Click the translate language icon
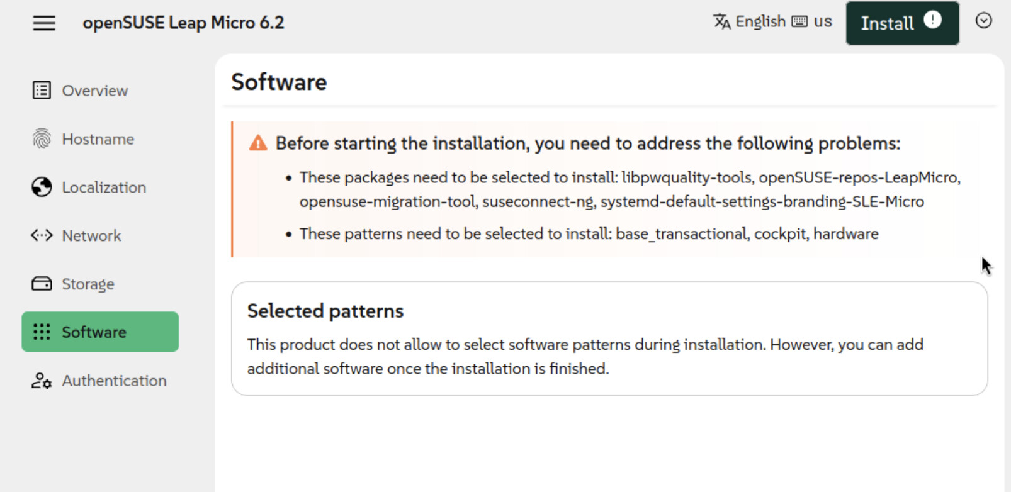Image resolution: width=1011 pixels, height=492 pixels. coord(721,21)
